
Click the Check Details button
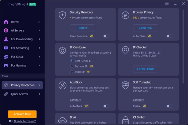145,69
